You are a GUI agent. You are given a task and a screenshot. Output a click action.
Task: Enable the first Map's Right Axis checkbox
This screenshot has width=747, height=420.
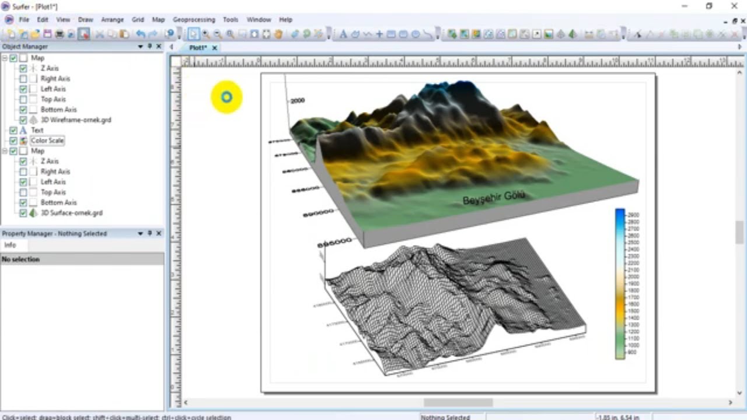tap(23, 79)
